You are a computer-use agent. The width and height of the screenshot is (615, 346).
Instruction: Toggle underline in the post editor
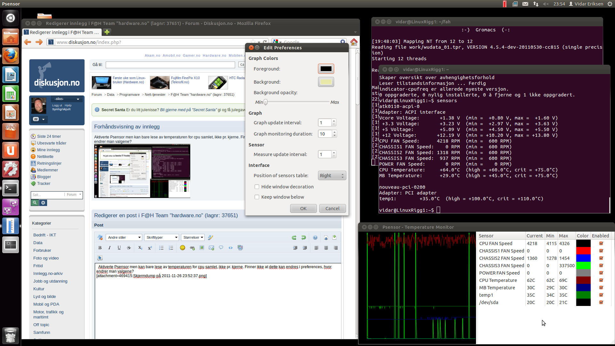point(119,248)
